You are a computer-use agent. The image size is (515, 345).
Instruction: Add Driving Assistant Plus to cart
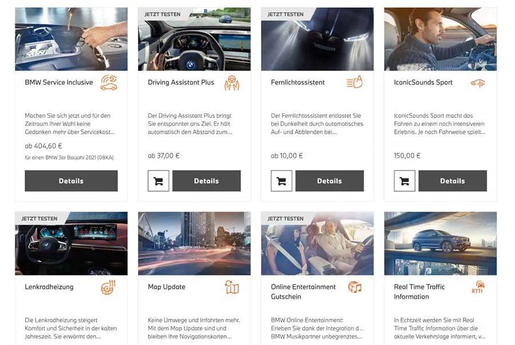(159, 181)
